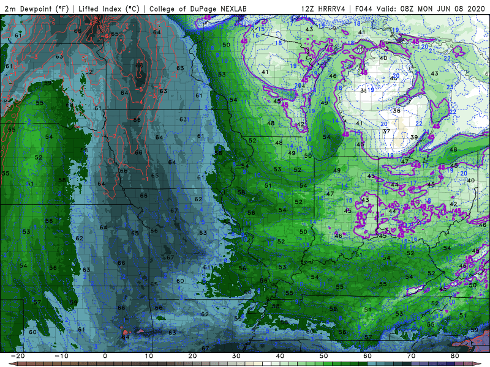Click the '36' dewpoint value over Michigan
Viewport: 490px width, 367px height.
(396, 111)
